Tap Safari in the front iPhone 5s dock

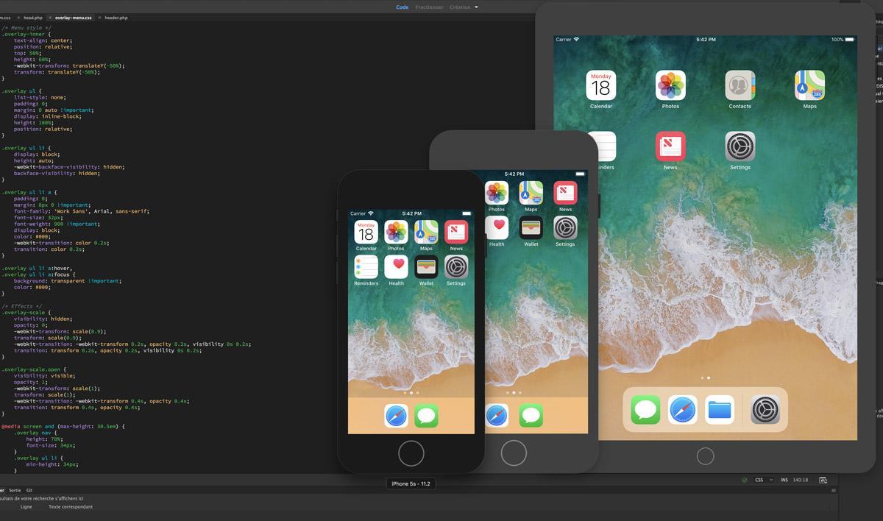tap(396, 416)
